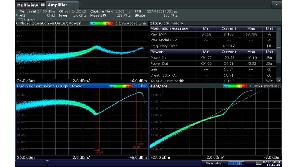Click the Result Summary scrollbar handle
The width and height of the screenshot is (297, 167).
point(279,47)
